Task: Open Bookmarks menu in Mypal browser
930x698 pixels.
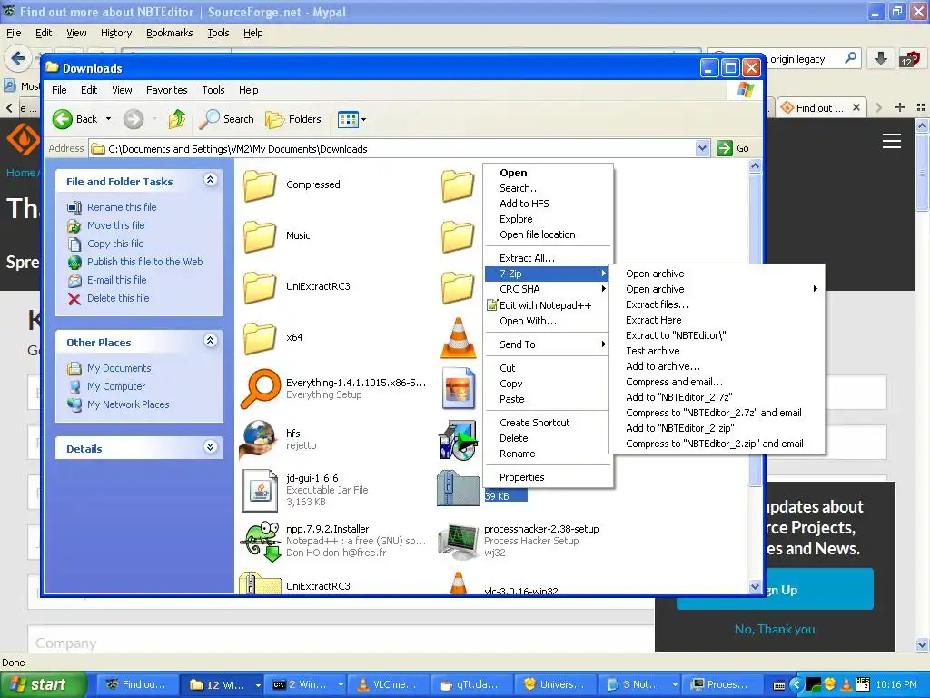Action: click(x=170, y=34)
